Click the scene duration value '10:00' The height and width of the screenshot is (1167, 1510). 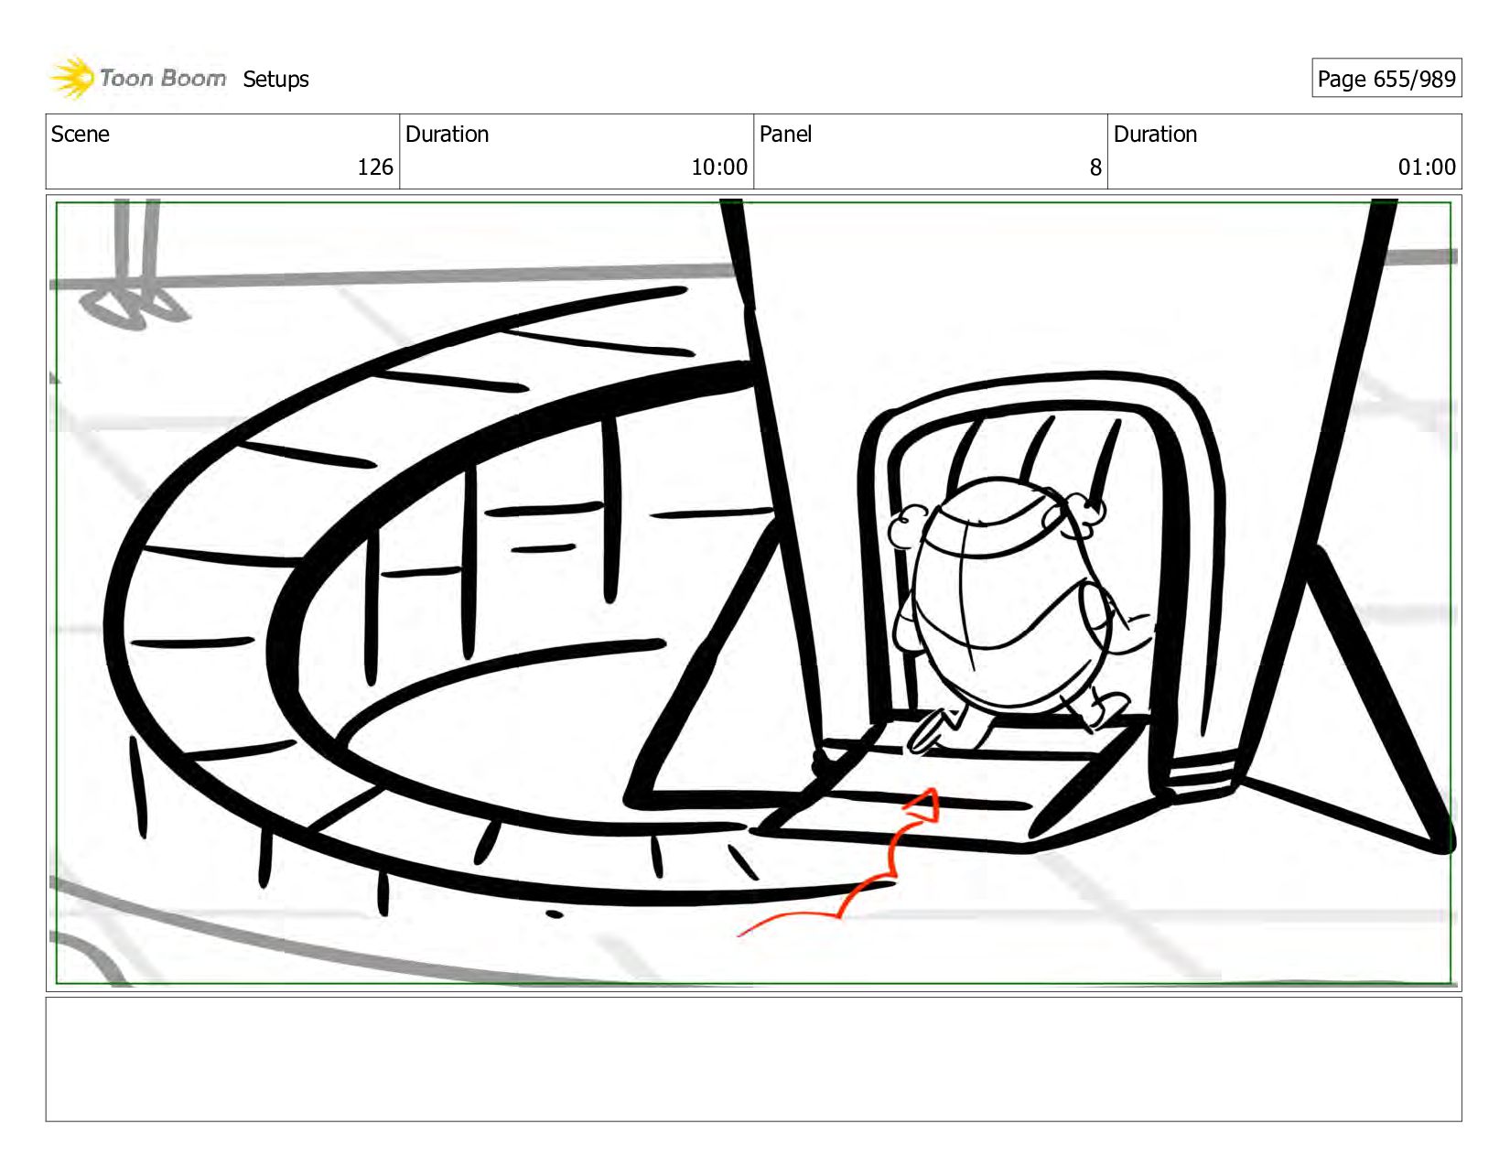pos(719,167)
